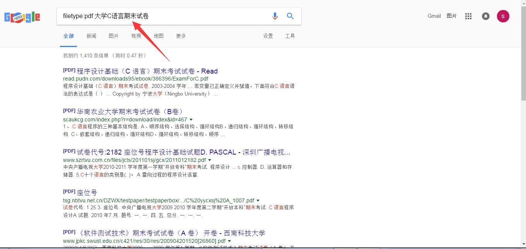Click the blue magnifier search button

click(290, 16)
